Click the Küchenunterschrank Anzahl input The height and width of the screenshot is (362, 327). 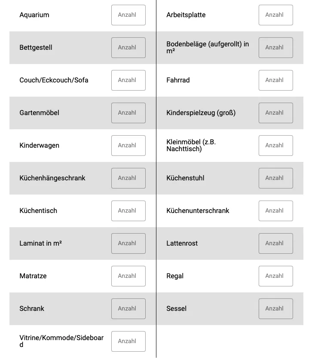[x=276, y=211]
